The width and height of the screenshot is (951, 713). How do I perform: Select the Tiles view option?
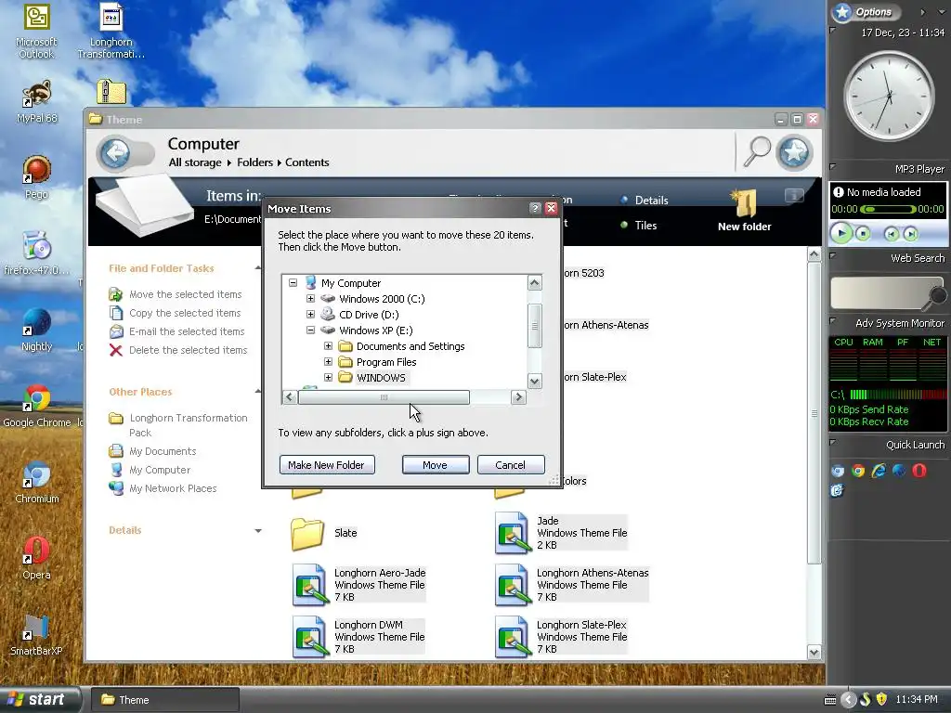(x=645, y=225)
